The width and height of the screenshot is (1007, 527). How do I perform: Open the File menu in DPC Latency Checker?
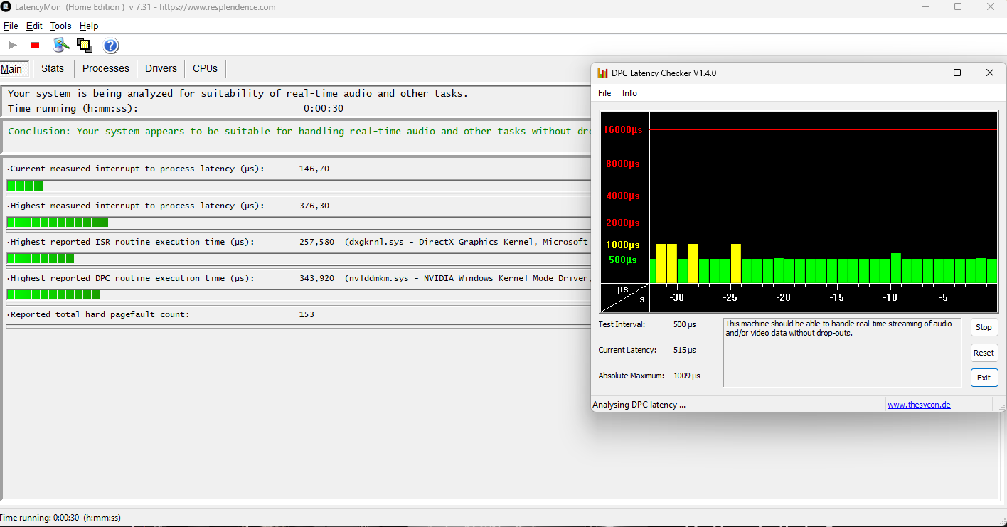604,93
